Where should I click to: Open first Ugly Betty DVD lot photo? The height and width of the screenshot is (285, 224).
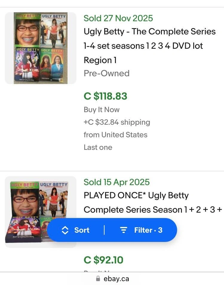[41, 48]
